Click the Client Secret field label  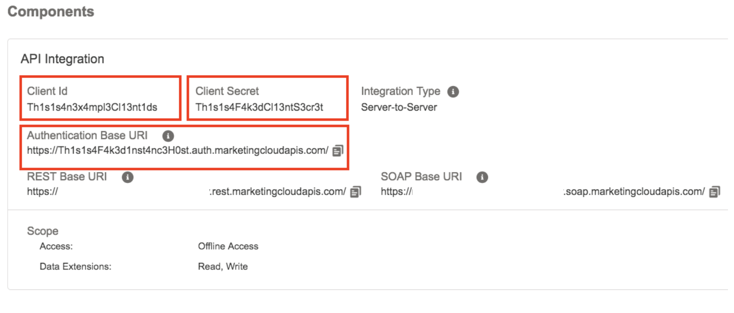coord(227,91)
